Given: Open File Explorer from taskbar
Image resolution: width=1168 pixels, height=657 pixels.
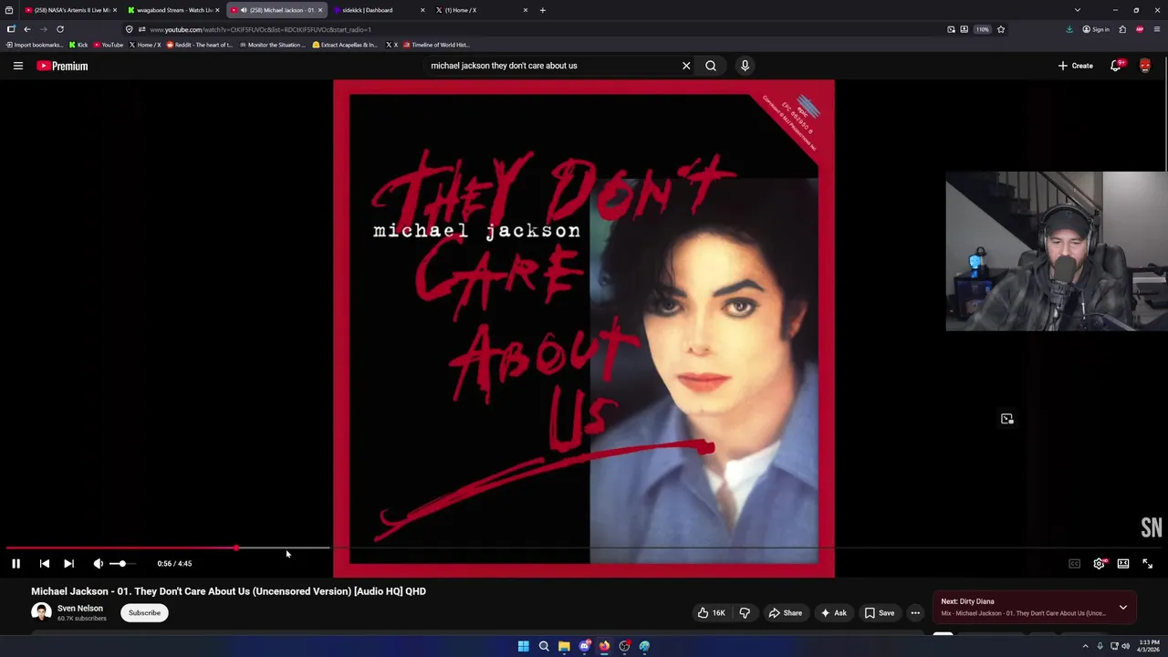Looking at the screenshot, I should click(x=564, y=646).
